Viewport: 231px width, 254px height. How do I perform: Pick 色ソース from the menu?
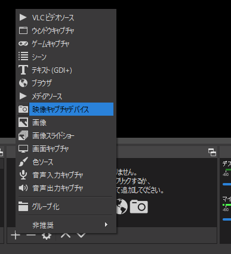point(66,162)
